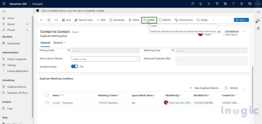Check the firstname row checkbox
The image size is (262, 124).
pos(47,102)
